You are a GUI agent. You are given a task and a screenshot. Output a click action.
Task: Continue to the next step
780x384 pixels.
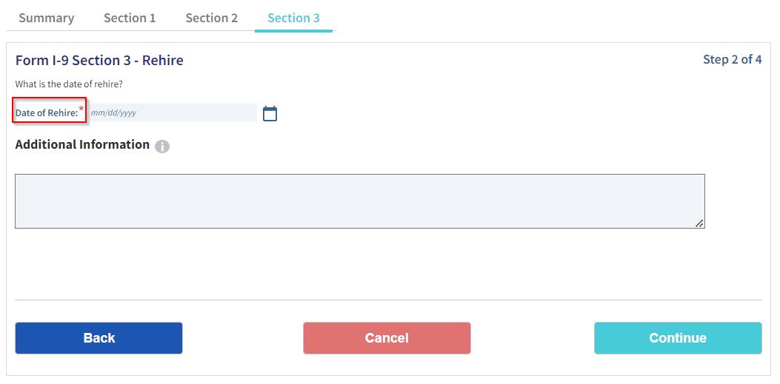click(x=678, y=338)
